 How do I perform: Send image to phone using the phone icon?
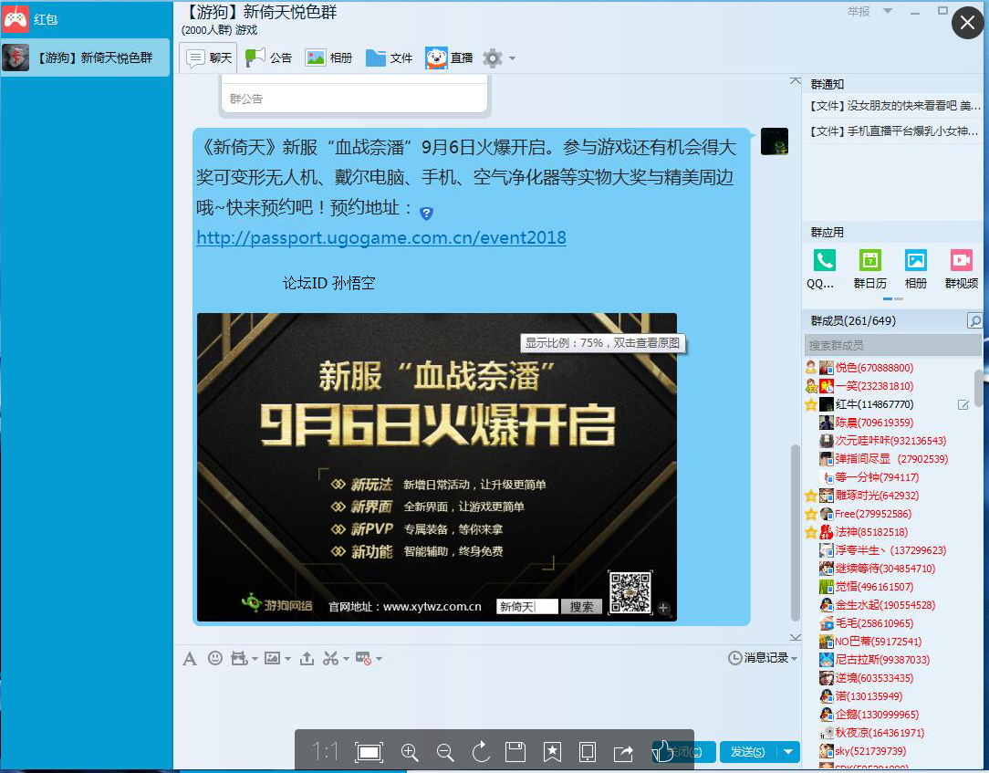[588, 751]
